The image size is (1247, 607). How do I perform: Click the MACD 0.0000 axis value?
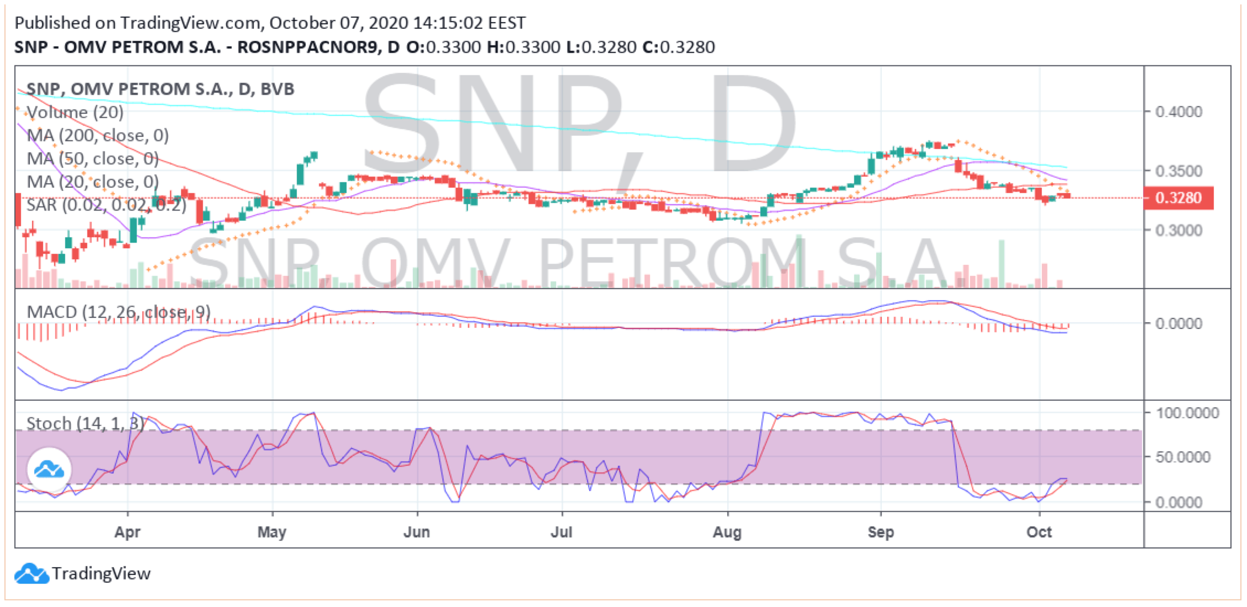point(1179,324)
